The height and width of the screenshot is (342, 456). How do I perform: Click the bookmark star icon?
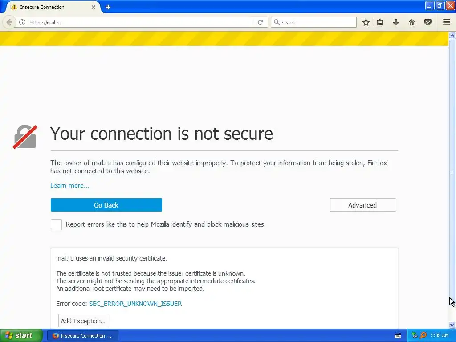pos(366,22)
